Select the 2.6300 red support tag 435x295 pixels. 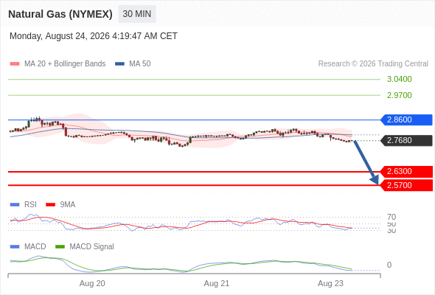point(406,172)
